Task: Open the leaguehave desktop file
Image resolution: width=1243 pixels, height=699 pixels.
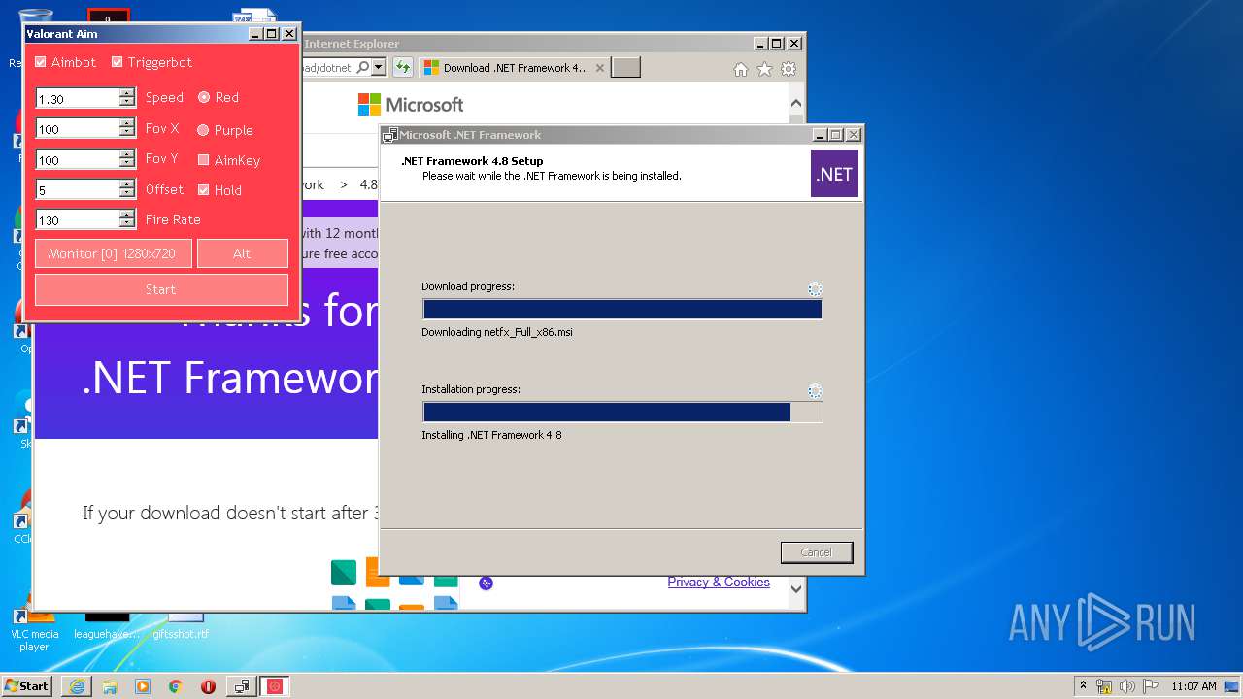Action: click(x=107, y=626)
